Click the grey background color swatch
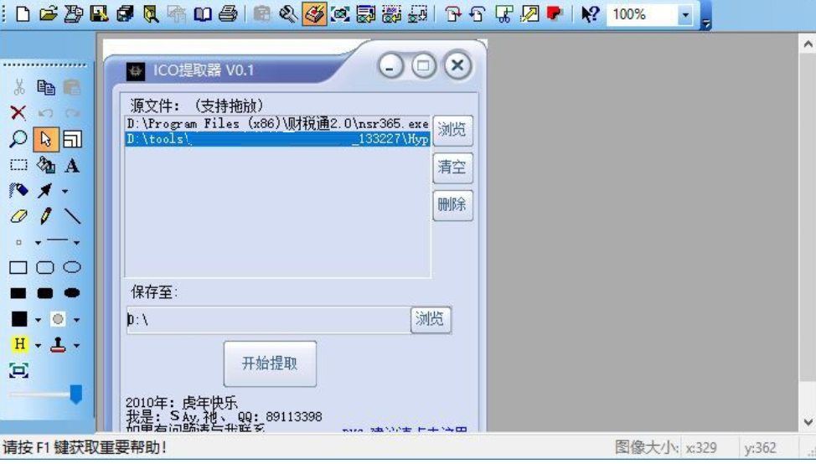Viewport: 816px width, 464px height. pos(58,319)
